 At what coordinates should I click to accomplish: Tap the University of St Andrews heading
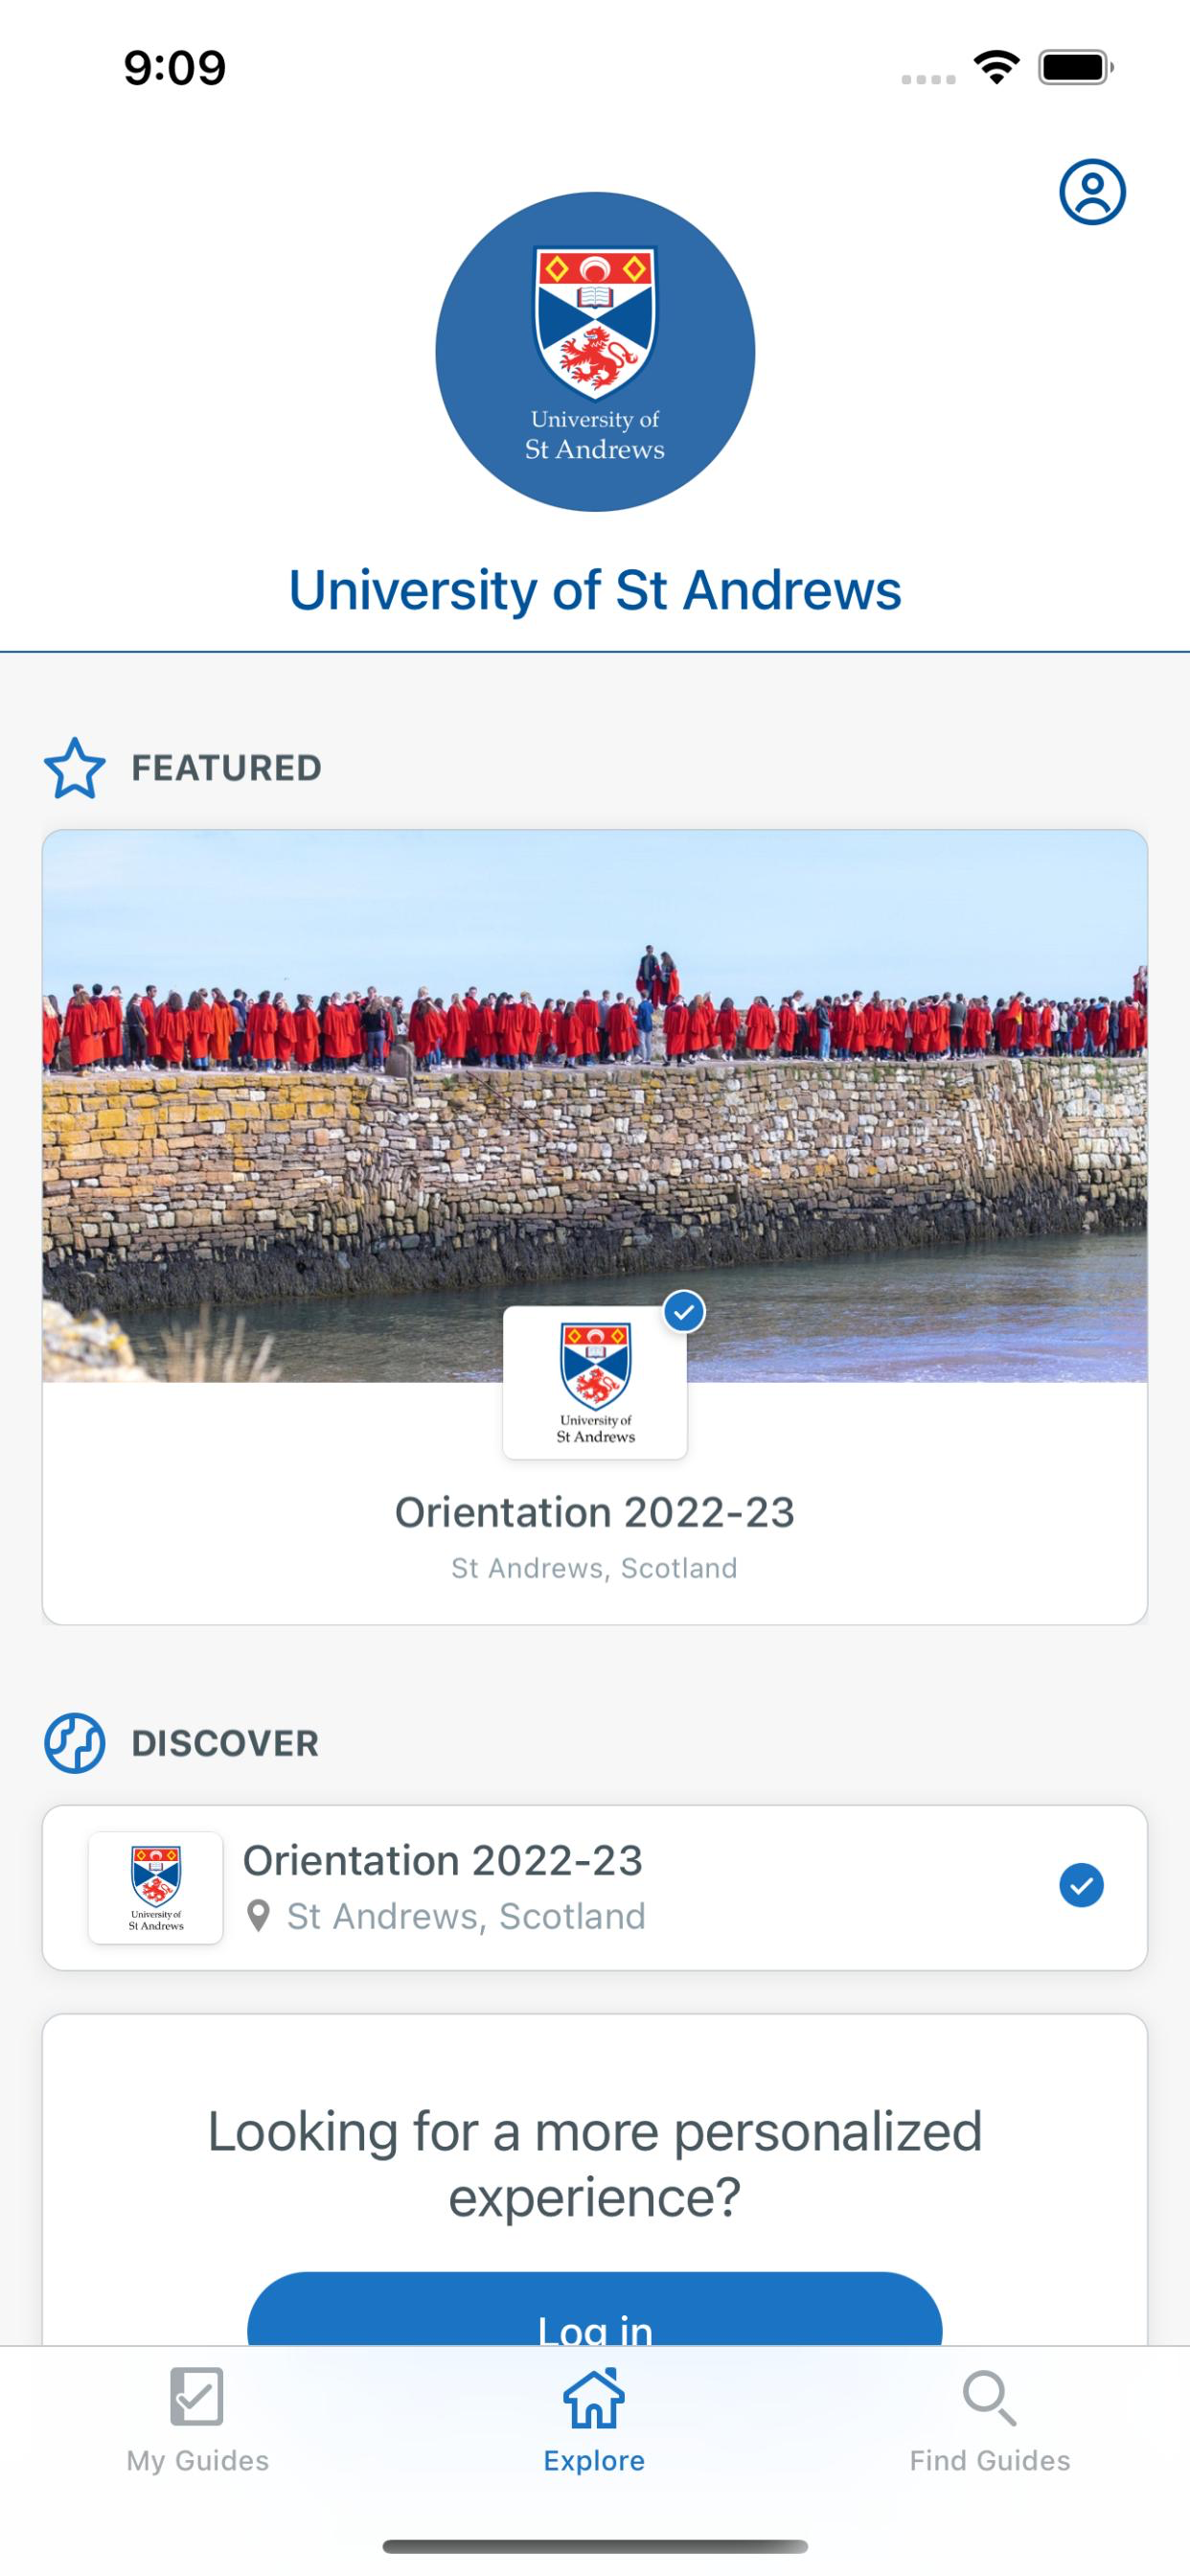pos(595,590)
